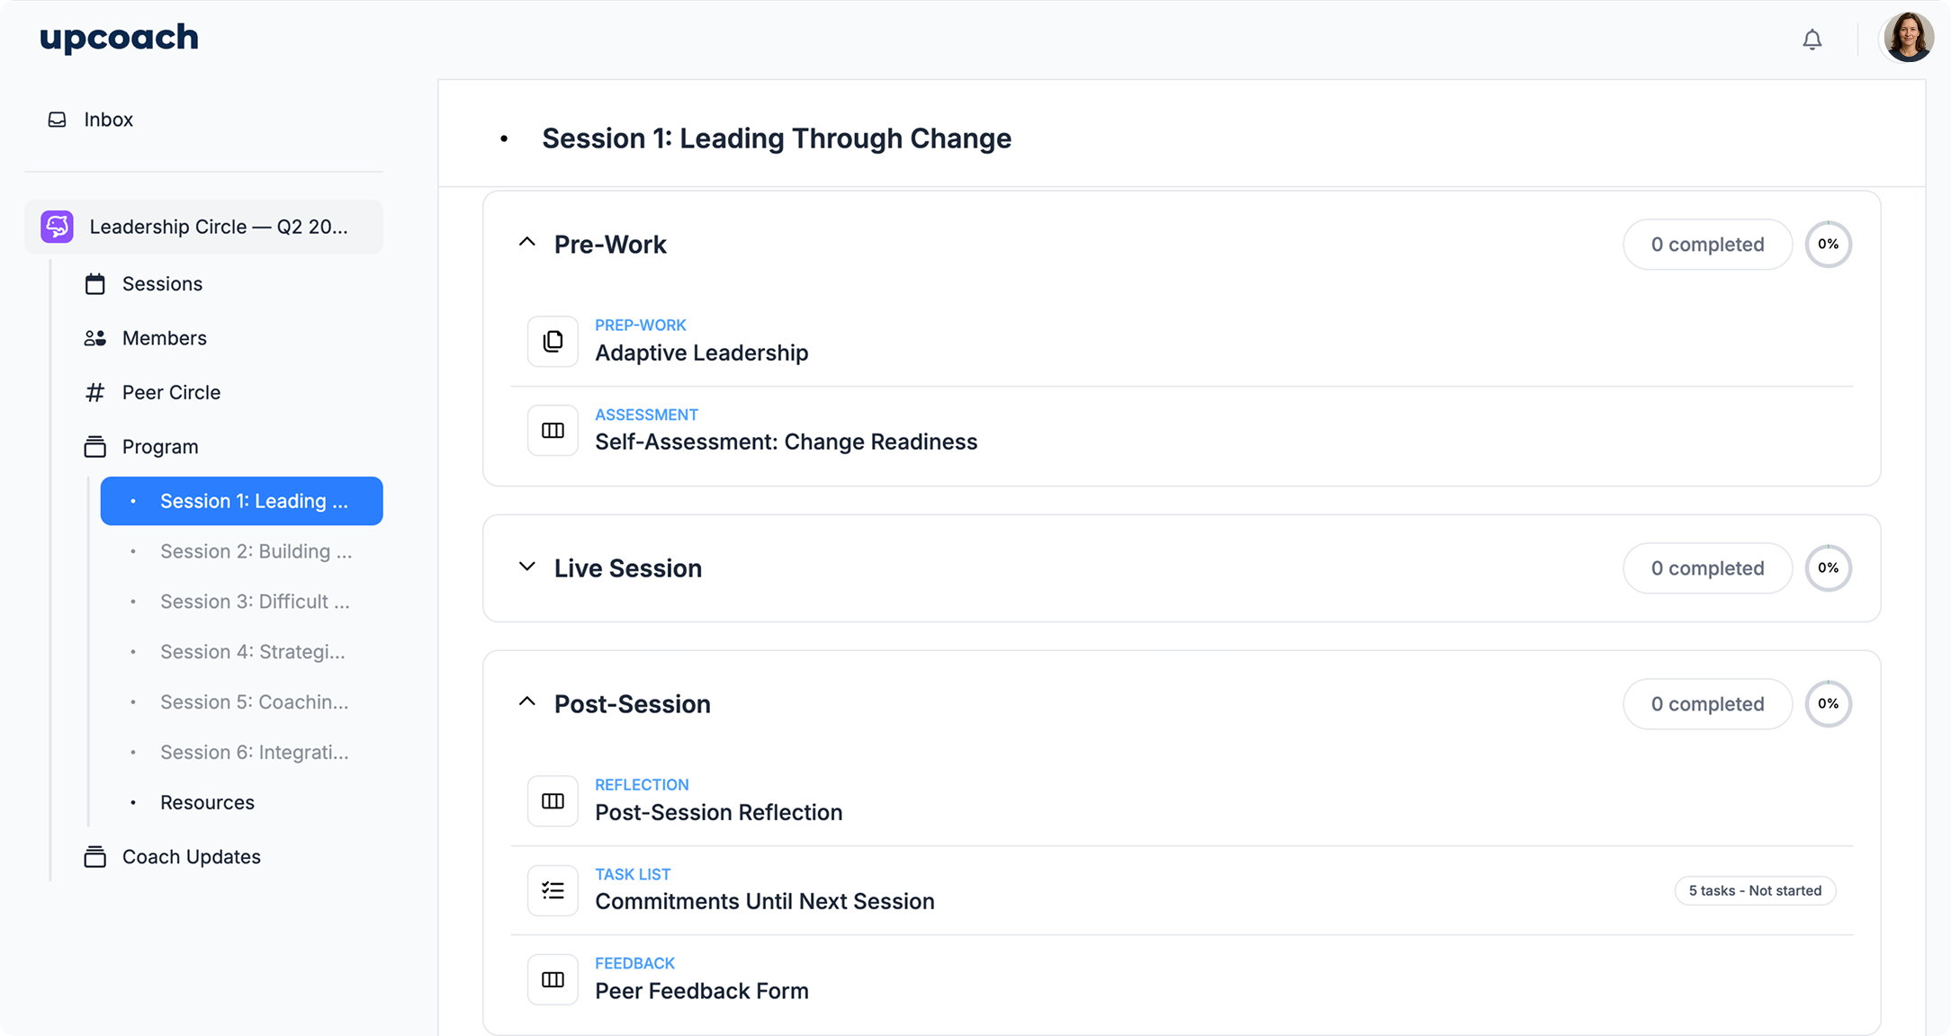Open the Inbox from the sidebar

108,119
